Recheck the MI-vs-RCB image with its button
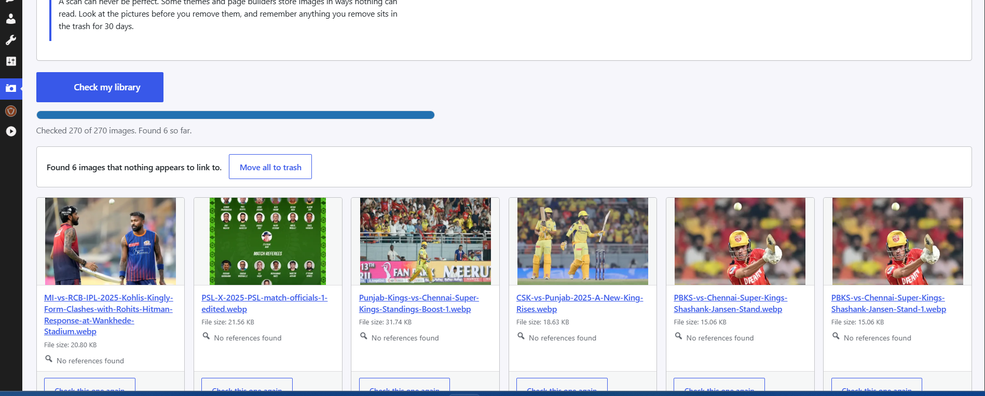The width and height of the screenshot is (985, 396). pyautogui.click(x=90, y=385)
